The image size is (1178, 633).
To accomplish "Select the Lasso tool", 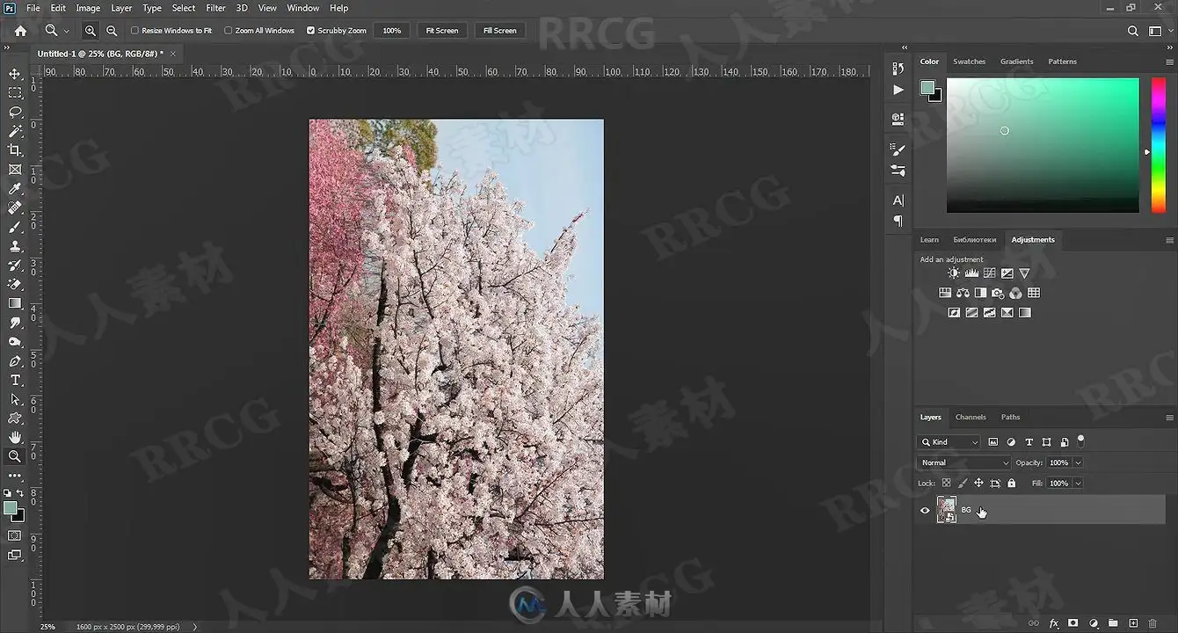I will [15, 112].
